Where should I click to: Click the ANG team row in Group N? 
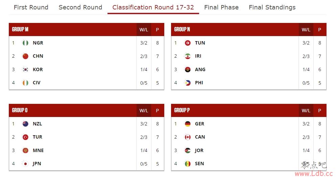(248, 69)
